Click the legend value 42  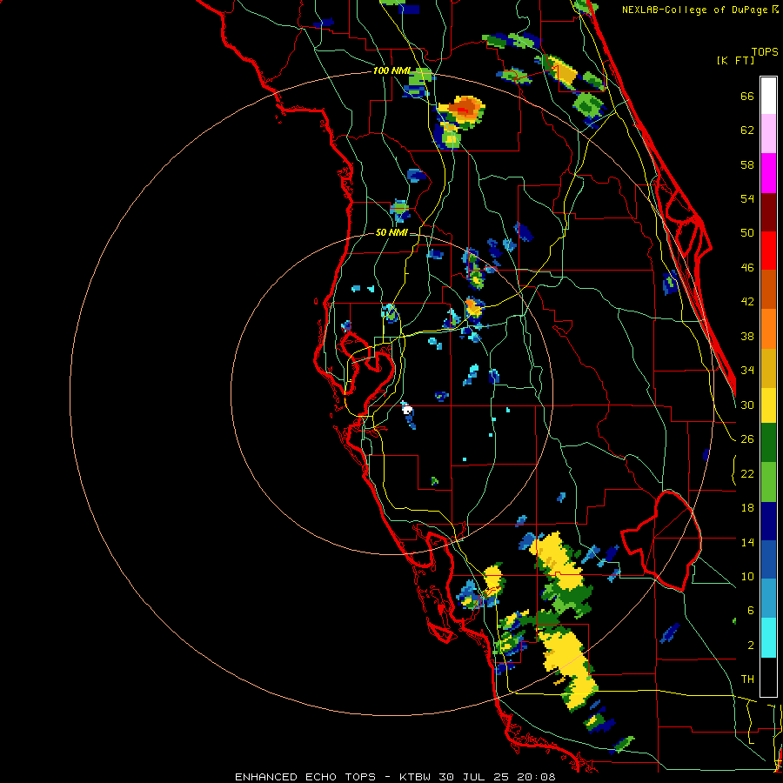(747, 302)
